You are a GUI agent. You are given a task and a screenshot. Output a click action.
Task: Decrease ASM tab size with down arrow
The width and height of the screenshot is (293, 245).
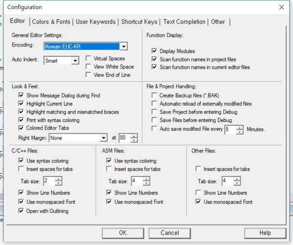pos(146,183)
